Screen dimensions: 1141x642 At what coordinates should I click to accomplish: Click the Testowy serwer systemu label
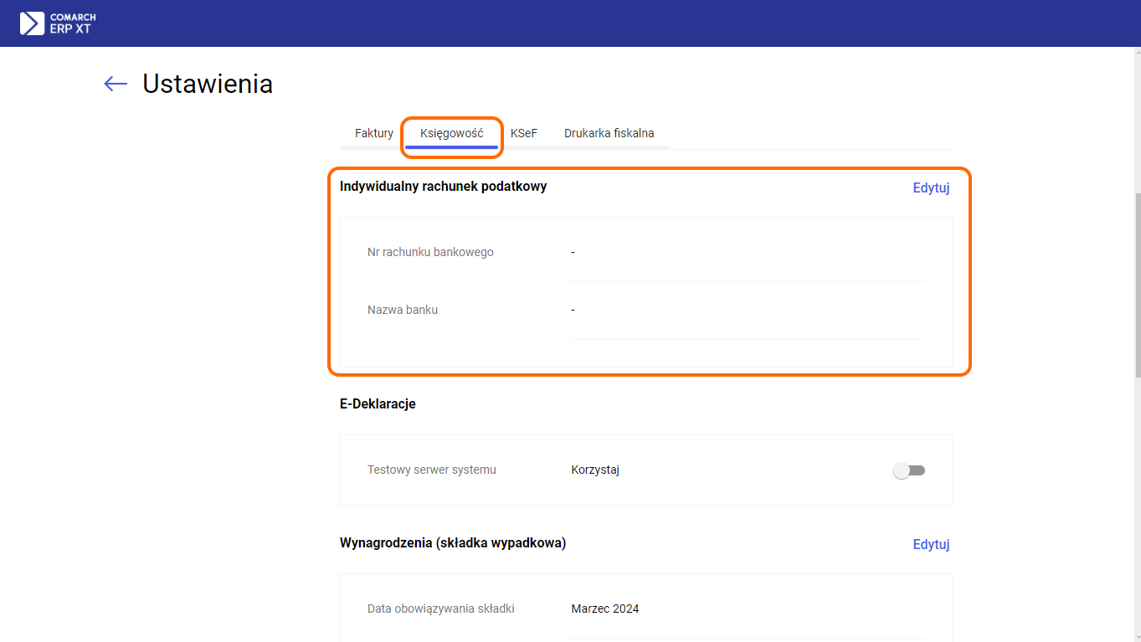coord(431,470)
